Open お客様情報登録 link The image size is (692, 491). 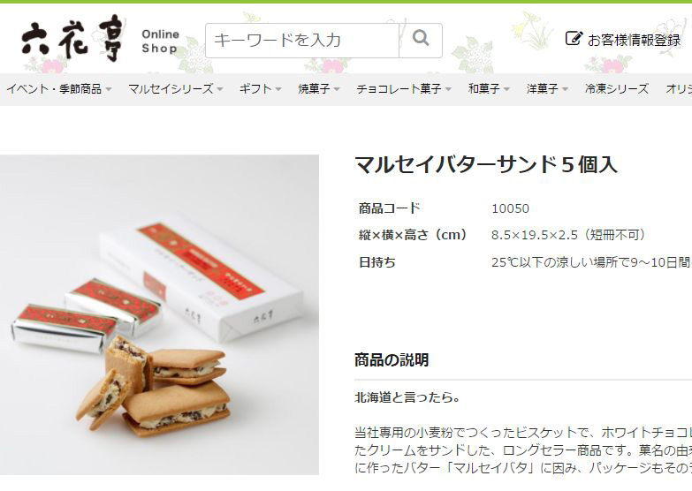click(x=623, y=40)
